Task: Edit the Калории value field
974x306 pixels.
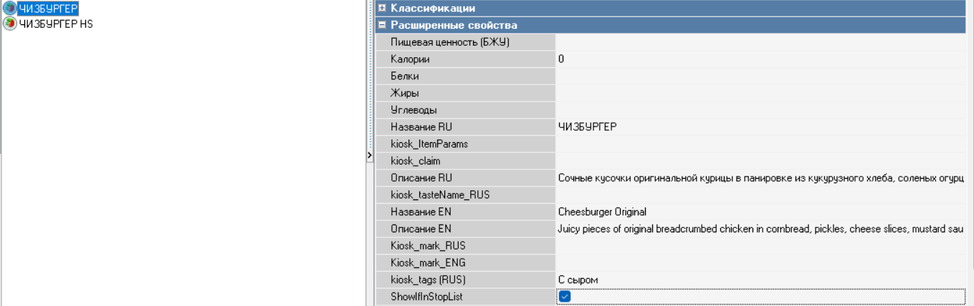Action: coord(760,59)
